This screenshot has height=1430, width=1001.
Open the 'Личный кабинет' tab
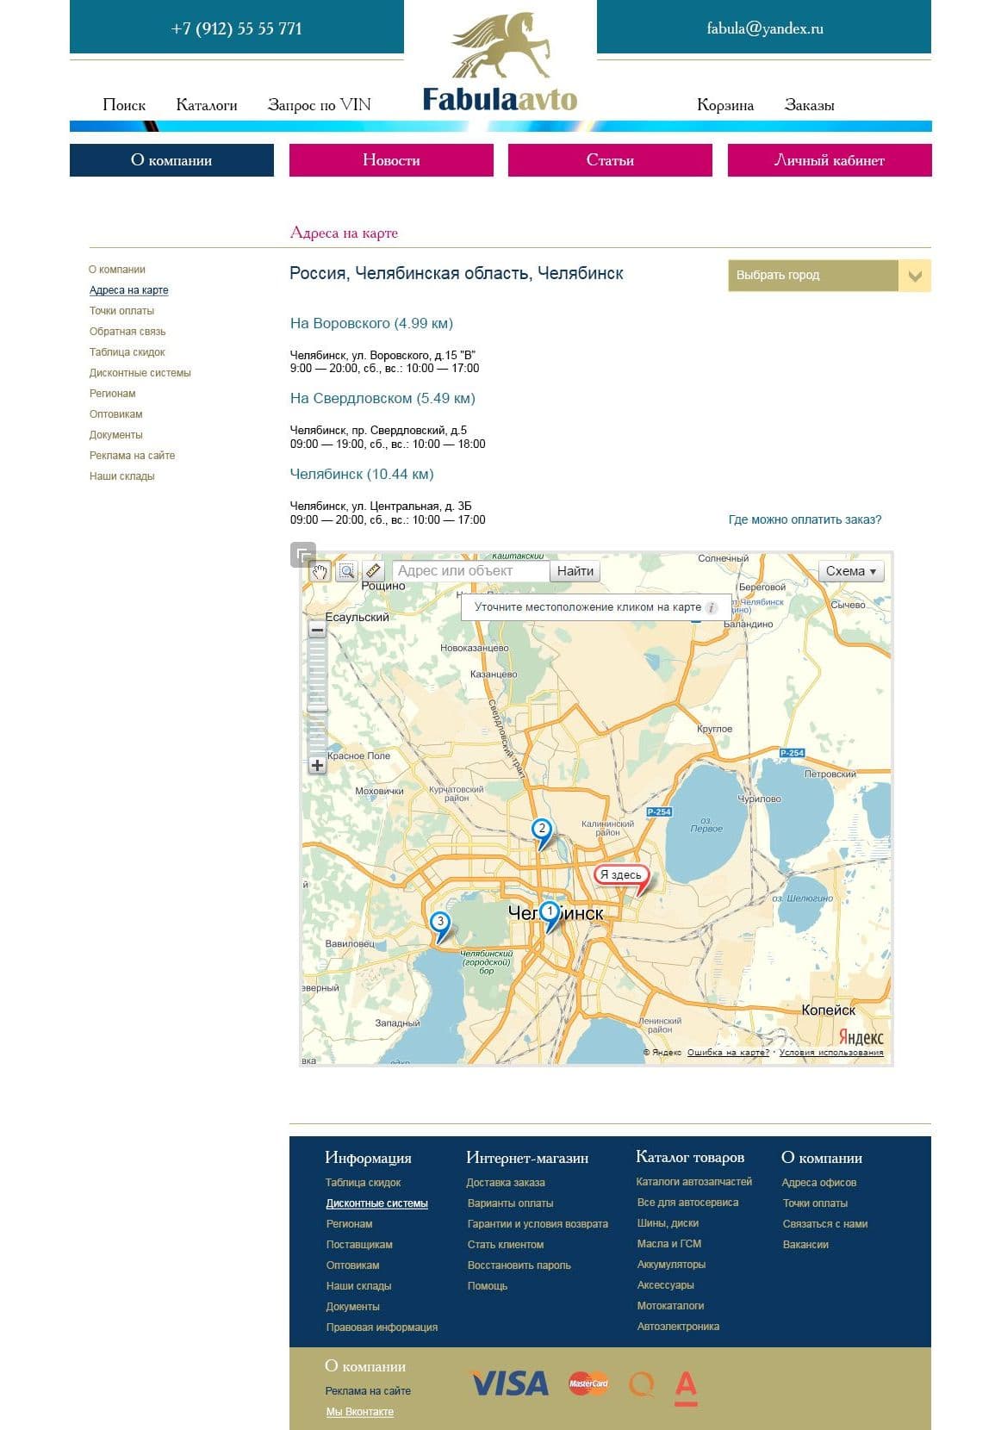pos(830,160)
